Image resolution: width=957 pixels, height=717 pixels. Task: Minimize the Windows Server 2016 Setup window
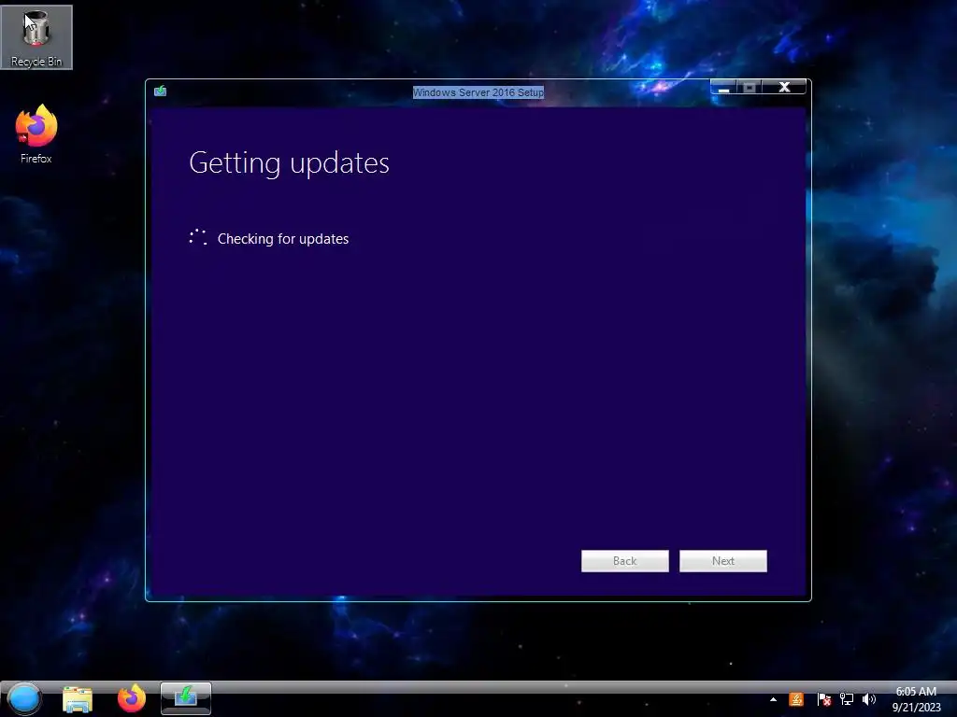[724, 87]
